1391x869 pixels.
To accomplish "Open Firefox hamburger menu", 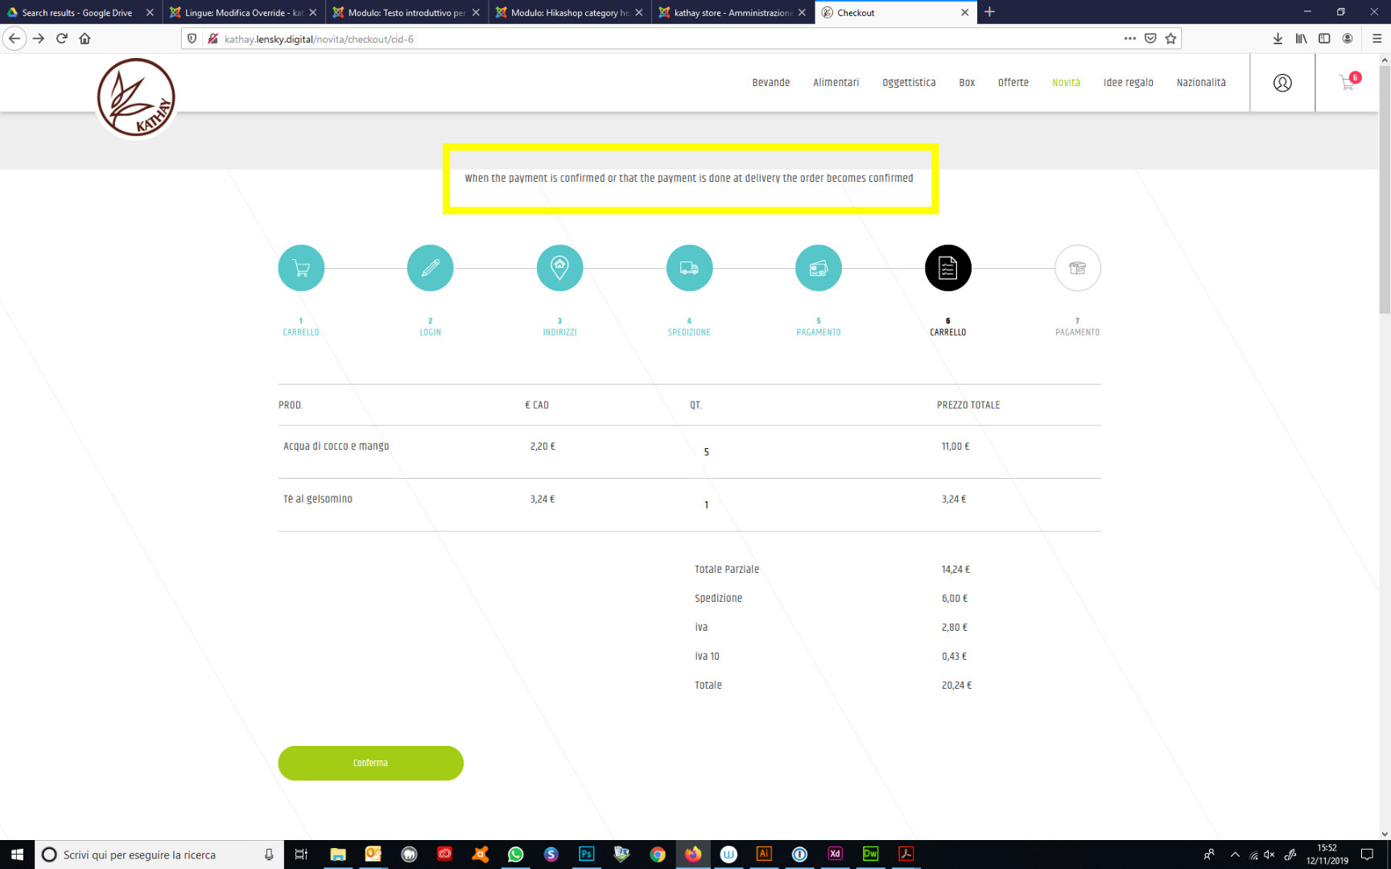I will (1377, 39).
